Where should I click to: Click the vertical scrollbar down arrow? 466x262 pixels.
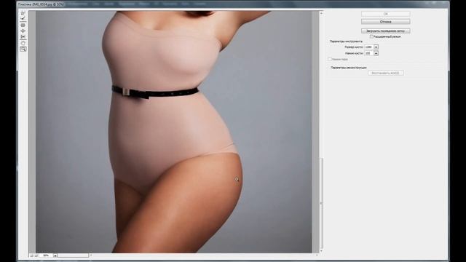point(321,250)
